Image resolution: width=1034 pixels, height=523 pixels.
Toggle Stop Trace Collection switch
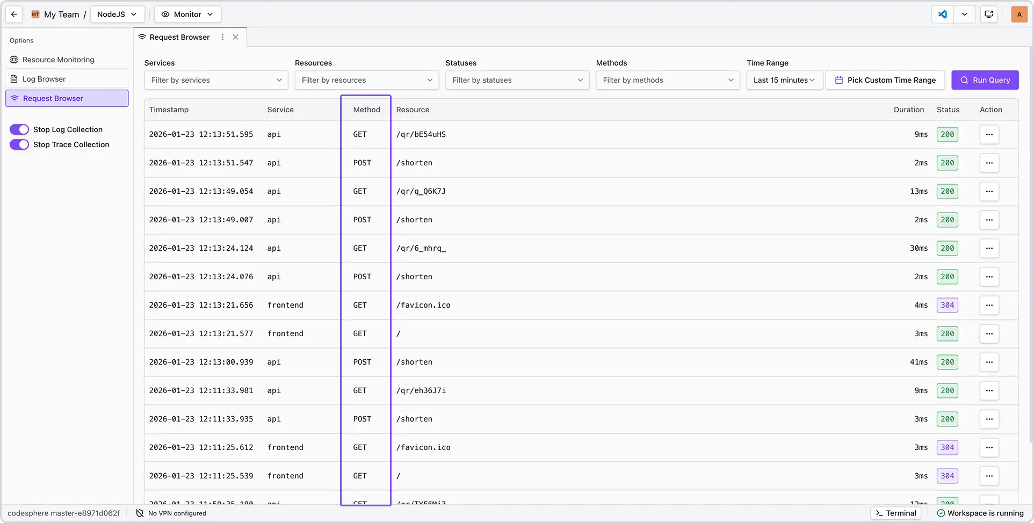tap(19, 144)
